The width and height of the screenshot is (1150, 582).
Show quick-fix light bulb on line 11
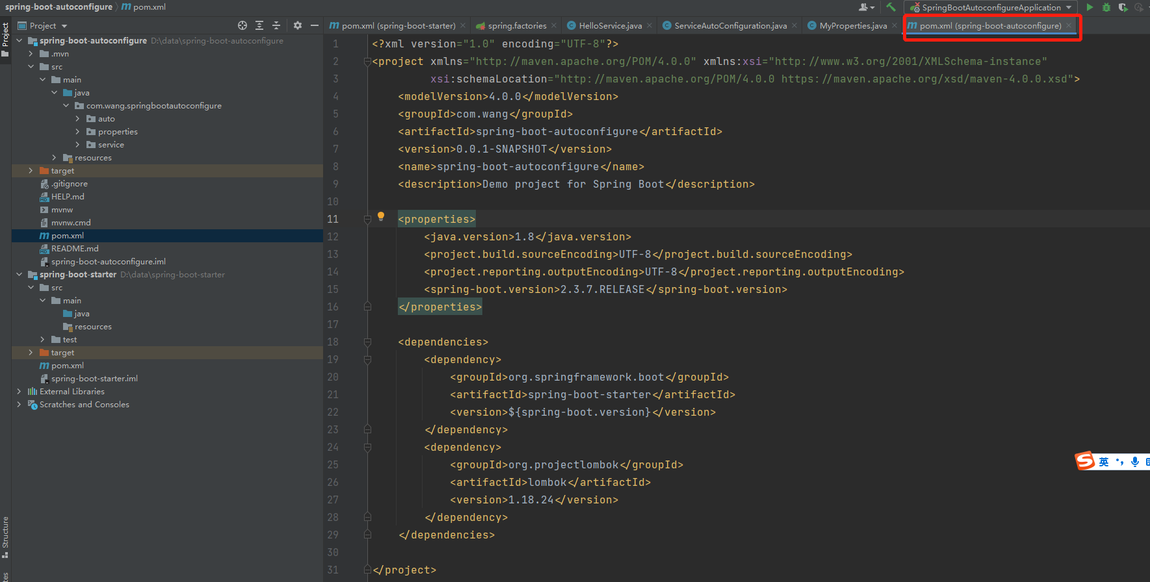[x=381, y=216]
